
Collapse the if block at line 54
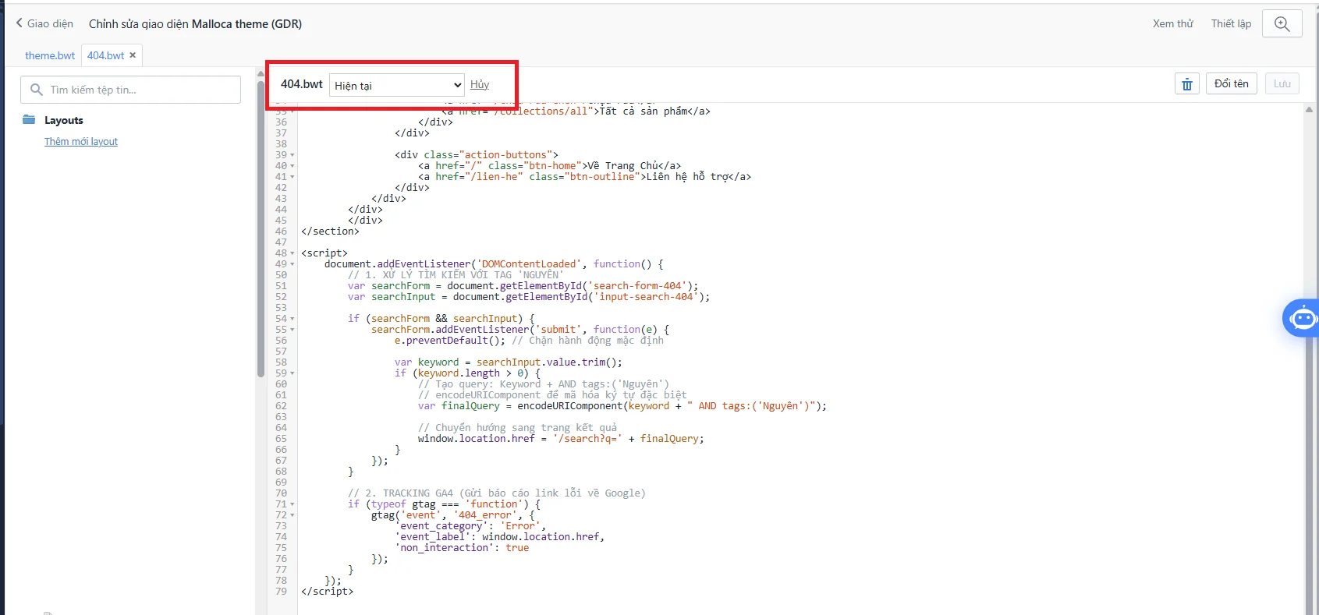click(x=293, y=319)
